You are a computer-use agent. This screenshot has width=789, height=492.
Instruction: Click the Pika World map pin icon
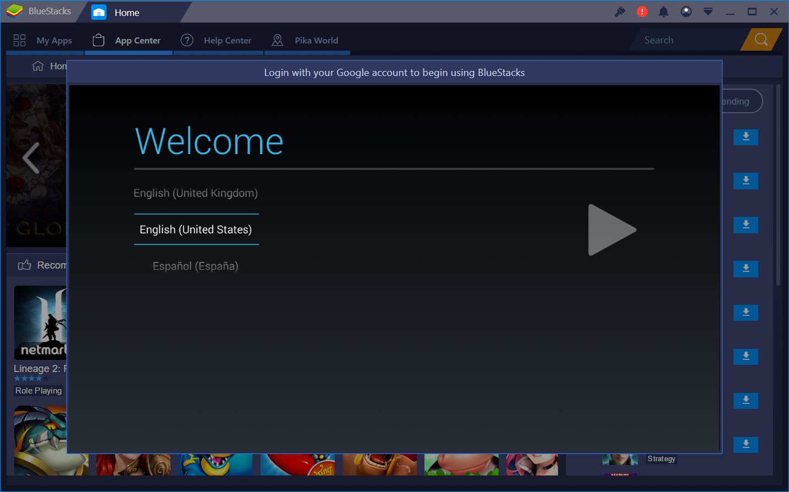pyautogui.click(x=278, y=40)
